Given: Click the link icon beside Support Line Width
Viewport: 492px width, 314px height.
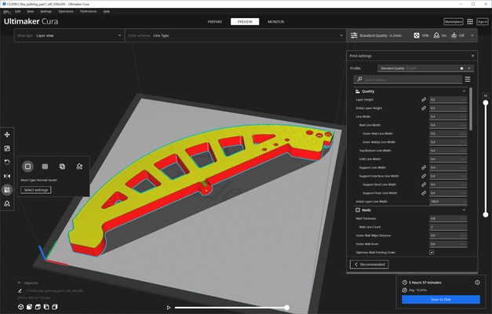Looking at the screenshot, I should (x=424, y=168).
